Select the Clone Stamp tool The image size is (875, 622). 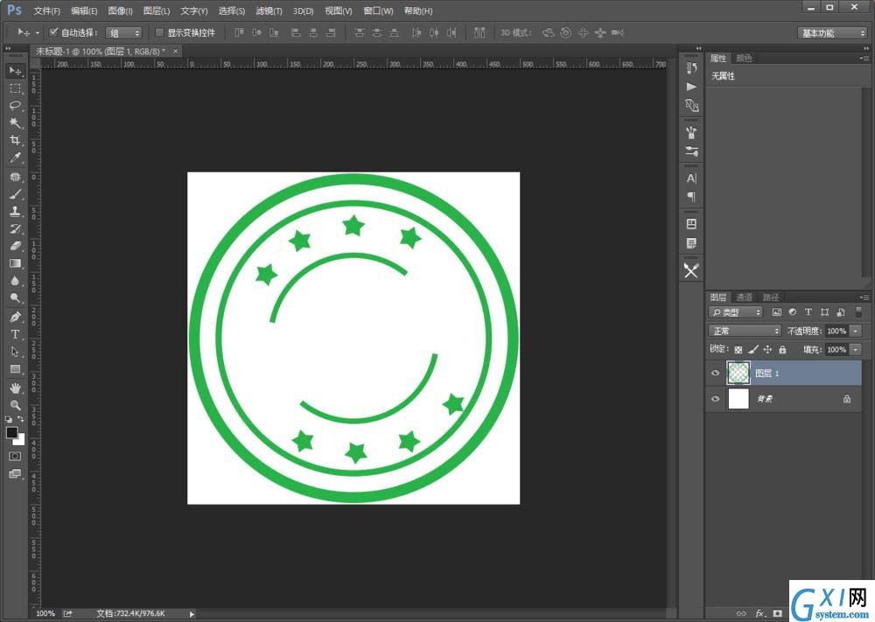(x=15, y=212)
